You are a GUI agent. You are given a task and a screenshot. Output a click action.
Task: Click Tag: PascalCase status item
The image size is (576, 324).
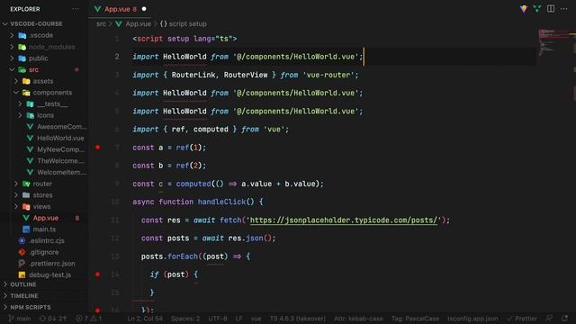tap(415, 319)
